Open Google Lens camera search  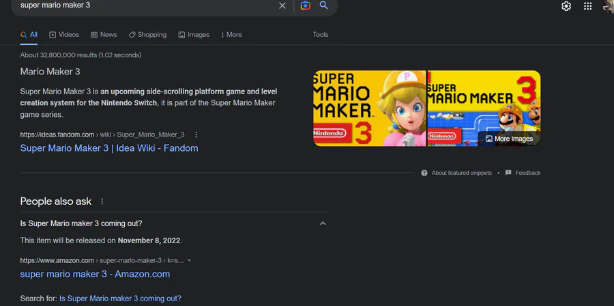point(306,5)
